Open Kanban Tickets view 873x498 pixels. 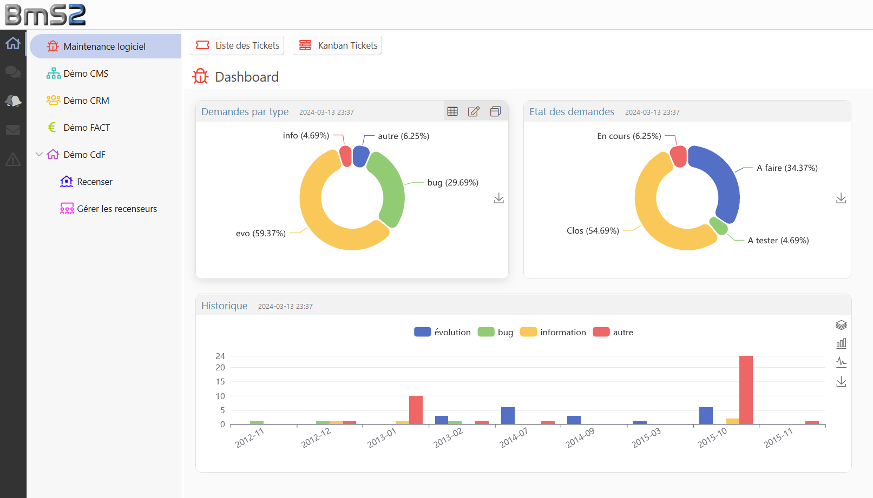pyautogui.click(x=338, y=45)
